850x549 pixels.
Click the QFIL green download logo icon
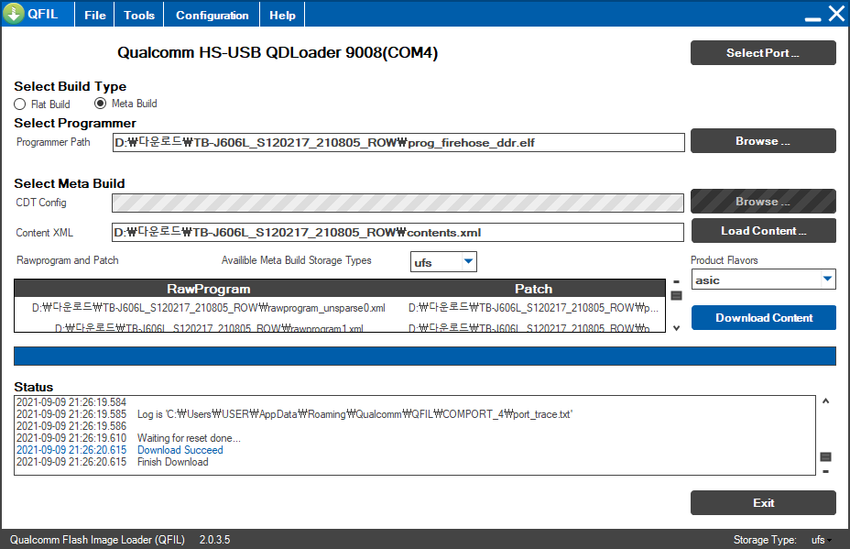point(13,13)
